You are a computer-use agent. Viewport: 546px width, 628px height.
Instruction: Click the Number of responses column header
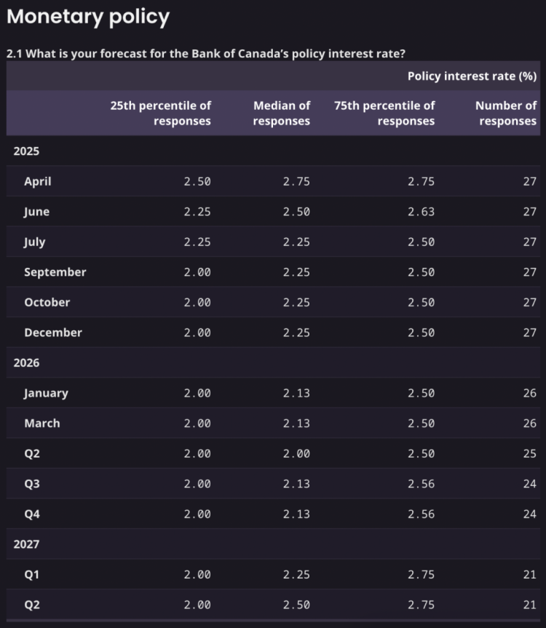tap(506, 113)
